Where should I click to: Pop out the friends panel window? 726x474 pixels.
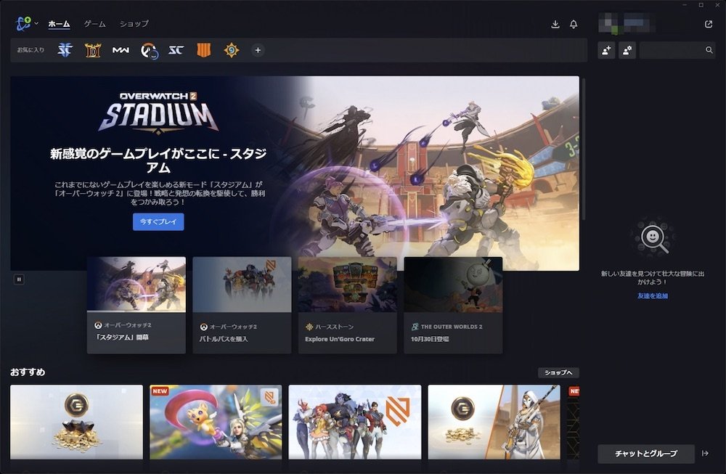(x=709, y=24)
